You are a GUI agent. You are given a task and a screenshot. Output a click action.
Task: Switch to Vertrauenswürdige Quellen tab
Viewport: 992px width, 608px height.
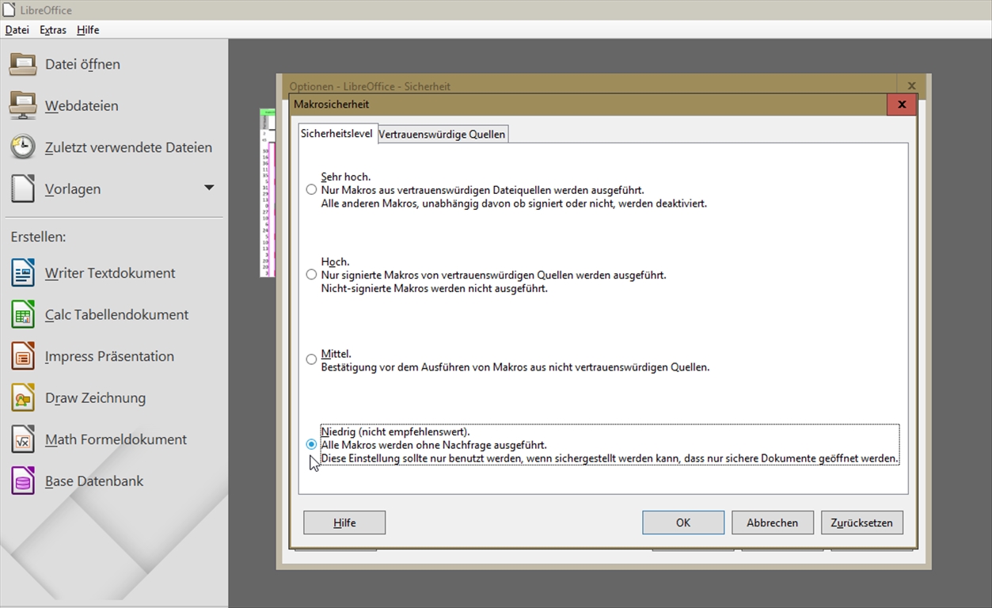coord(442,135)
